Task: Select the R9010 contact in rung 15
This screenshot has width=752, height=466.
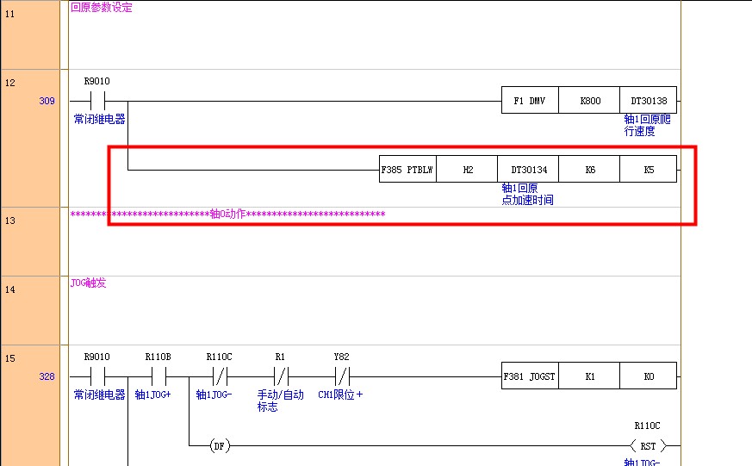Action: click(97, 376)
